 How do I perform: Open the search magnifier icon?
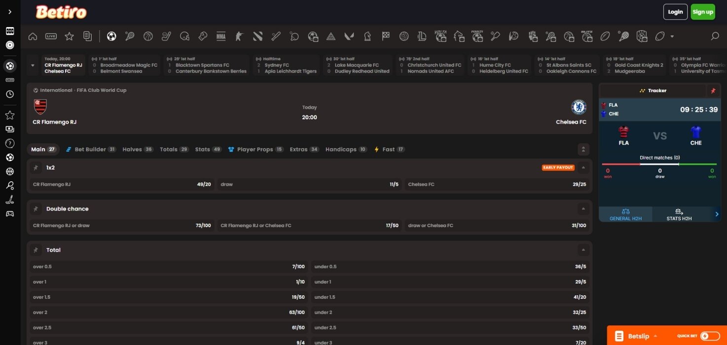click(715, 36)
